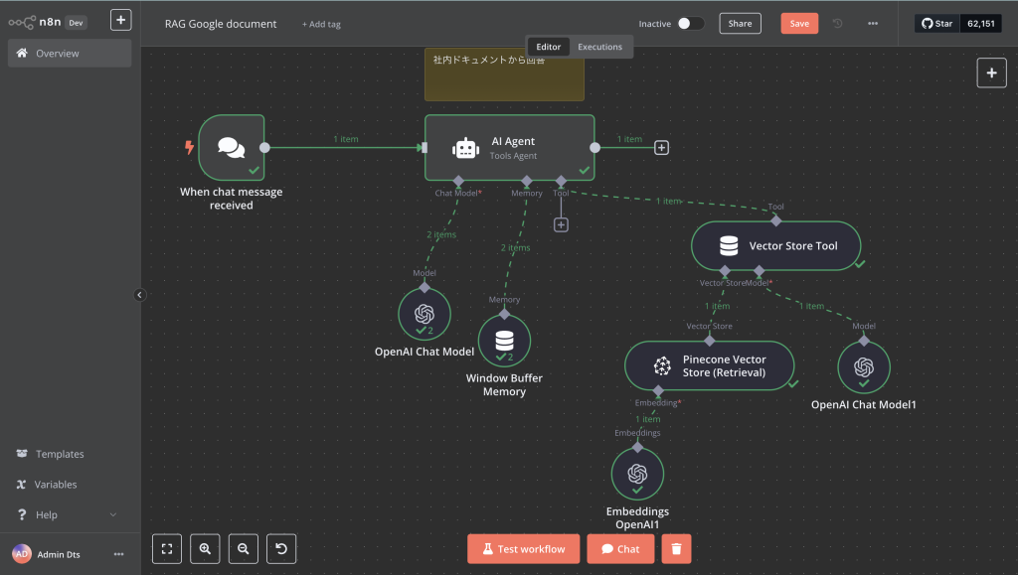
Task: Click Vector Store Tool top Tool connector
Action: 775,221
